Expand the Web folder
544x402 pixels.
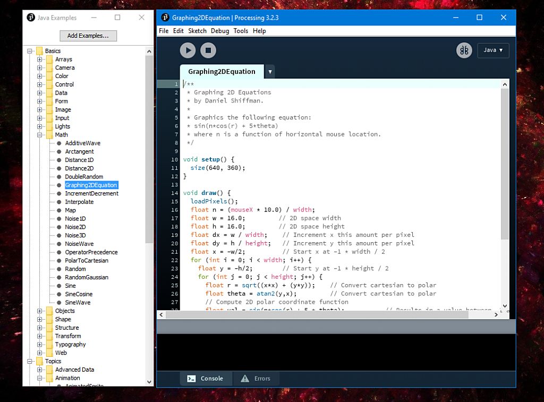pos(39,353)
